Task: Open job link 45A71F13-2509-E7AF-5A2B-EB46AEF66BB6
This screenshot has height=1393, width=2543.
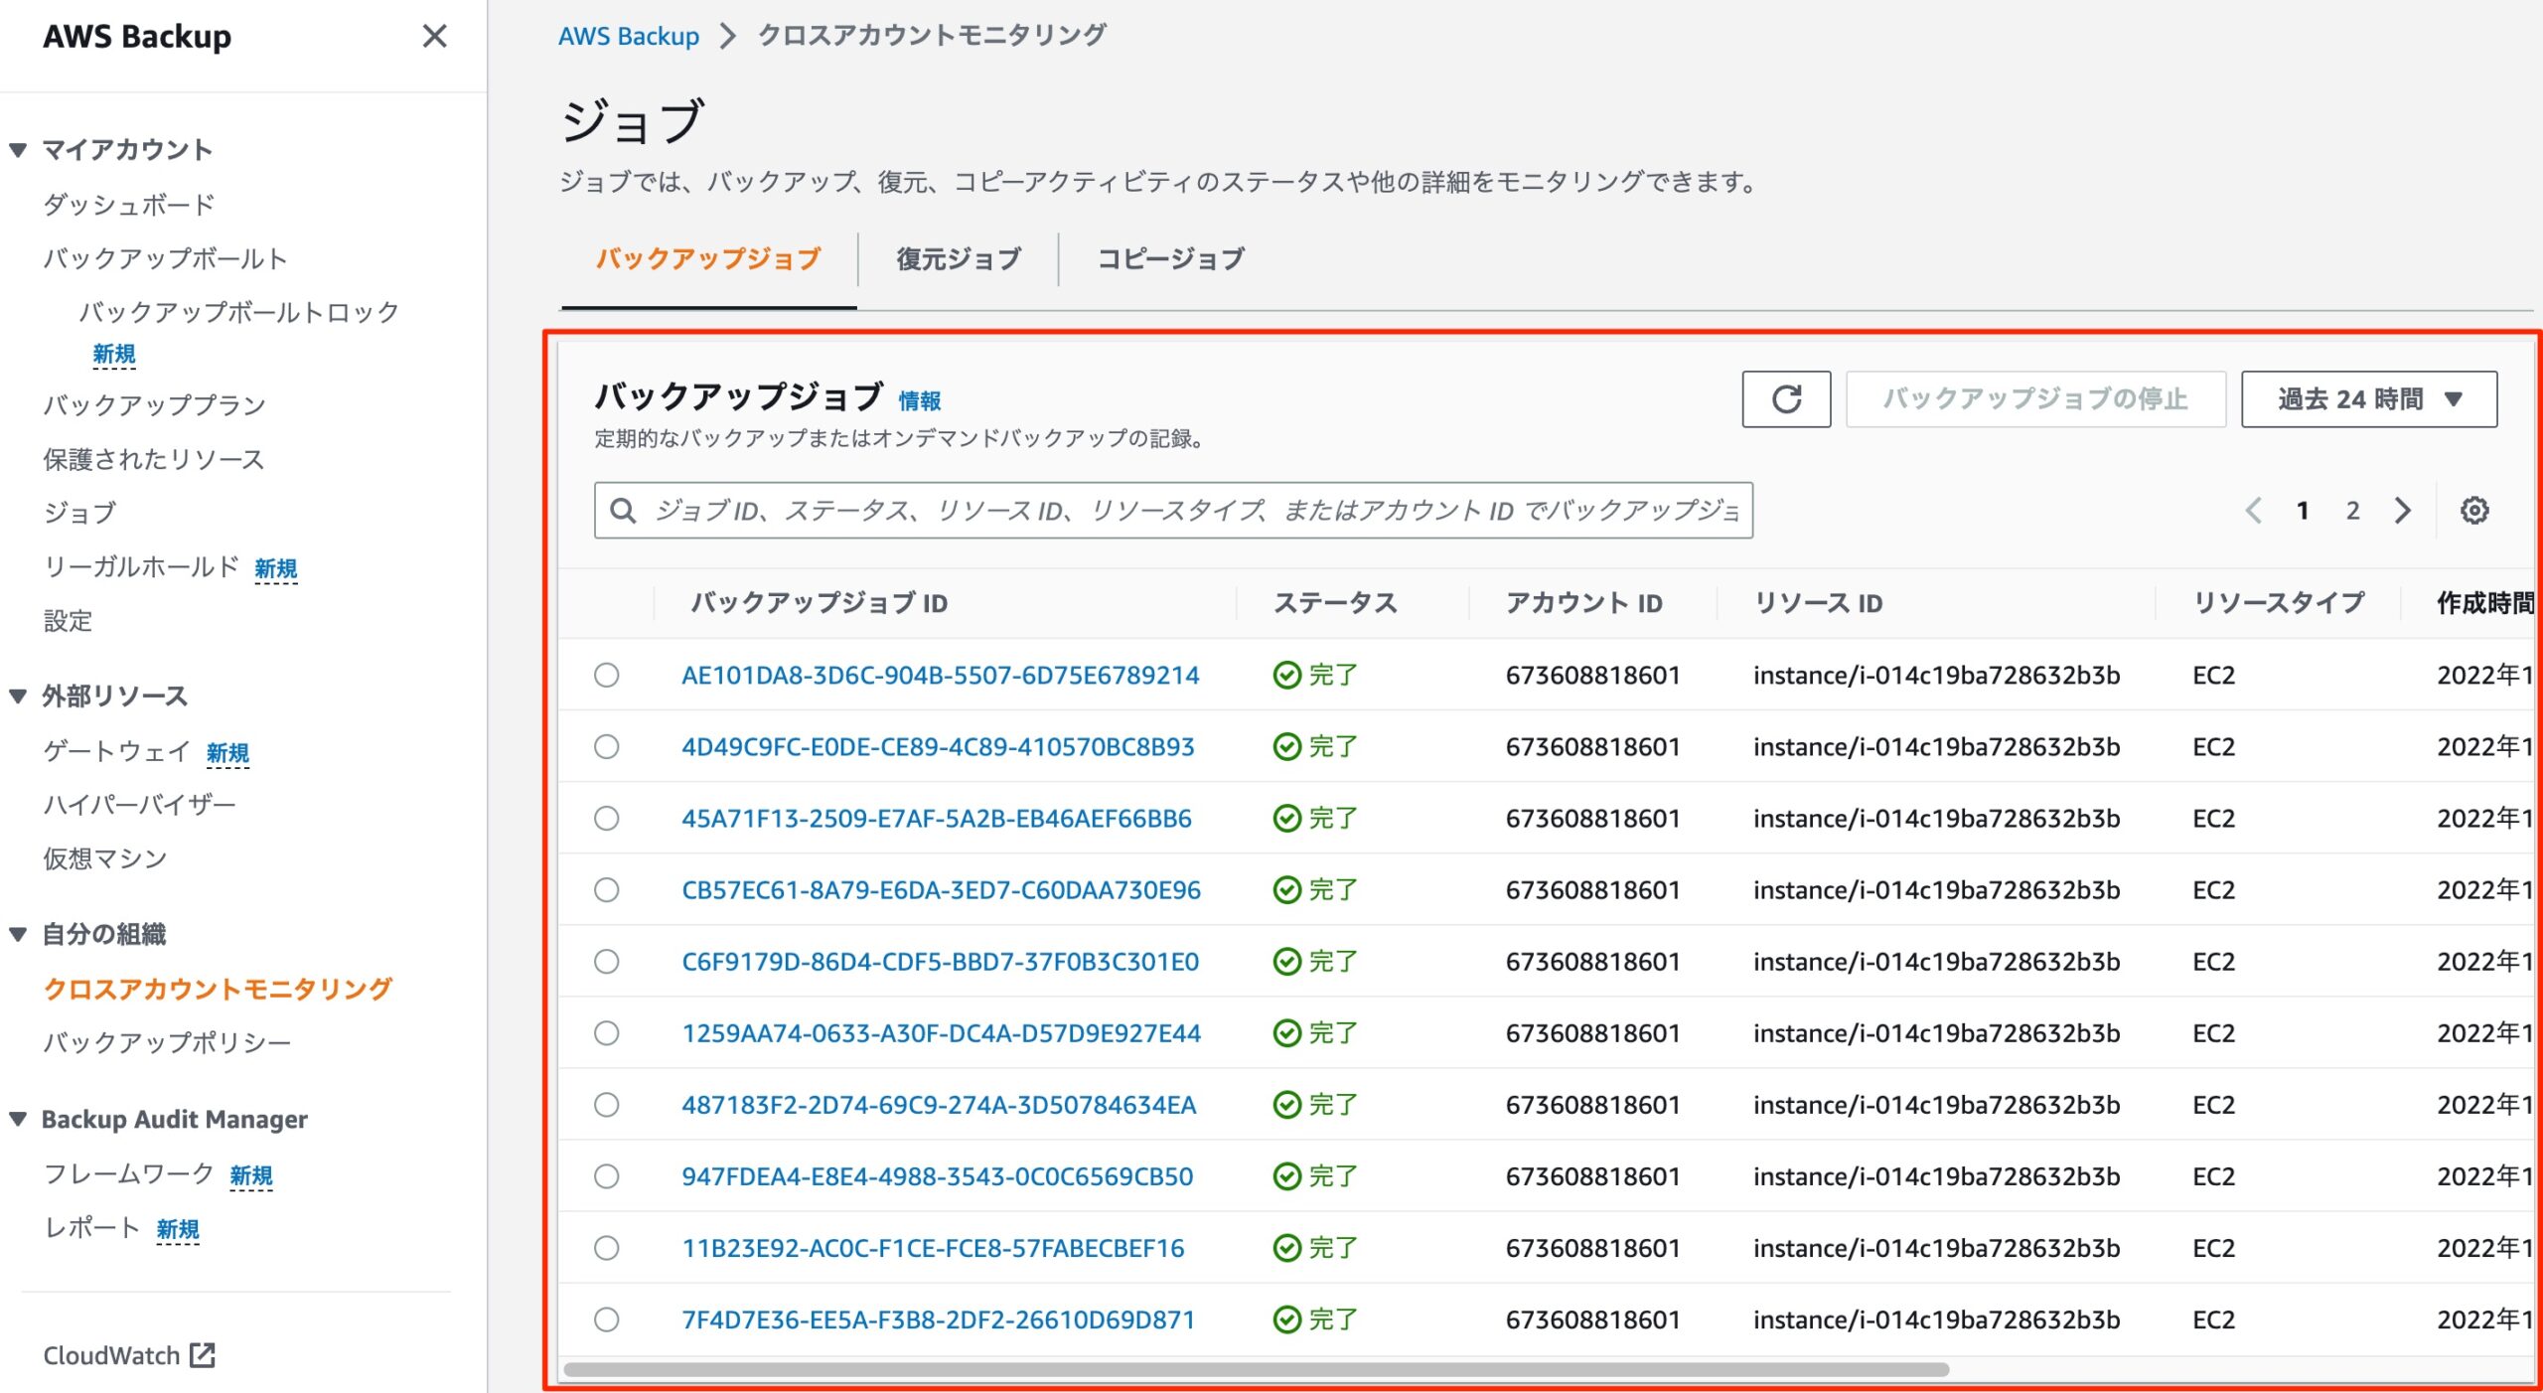Action: click(937, 819)
